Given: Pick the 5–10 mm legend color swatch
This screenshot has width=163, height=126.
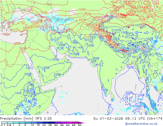Looking at the screenshot, I should pyautogui.click(x=28, y=123).
